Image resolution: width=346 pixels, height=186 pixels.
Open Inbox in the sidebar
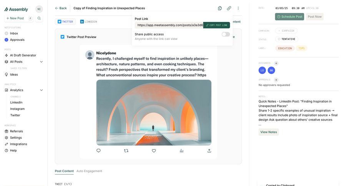coord(14,33)
